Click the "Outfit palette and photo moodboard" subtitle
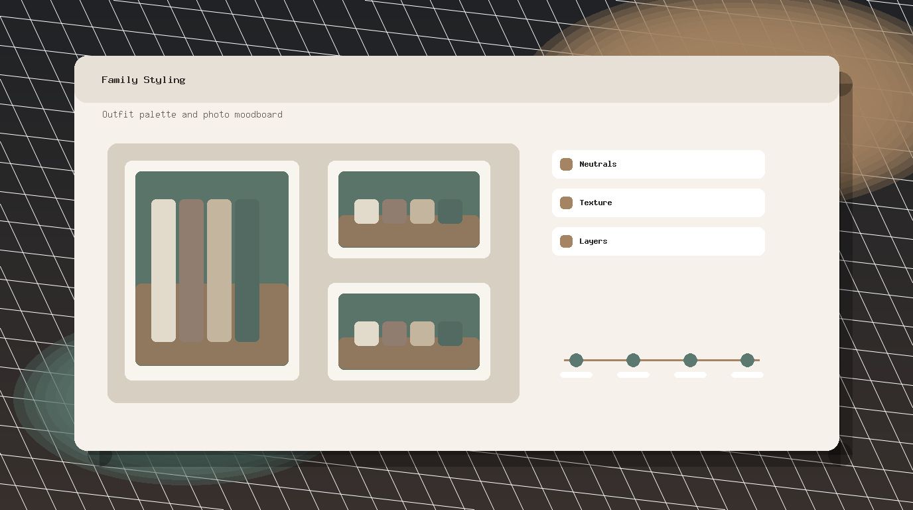 coord(192,114)
